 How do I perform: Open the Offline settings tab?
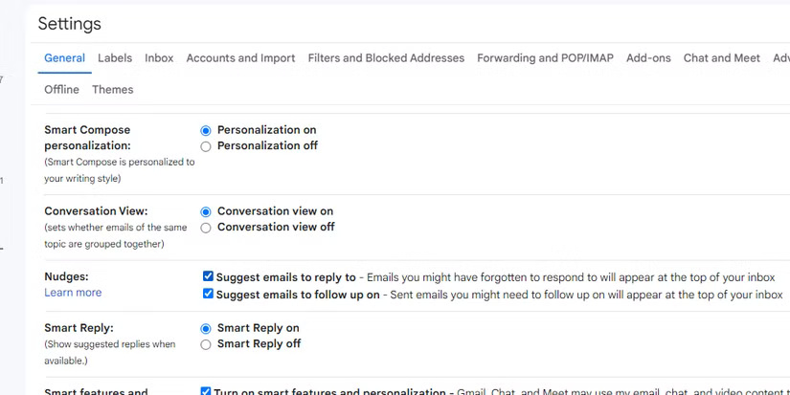pyautogui.click(x=61, y=90)
